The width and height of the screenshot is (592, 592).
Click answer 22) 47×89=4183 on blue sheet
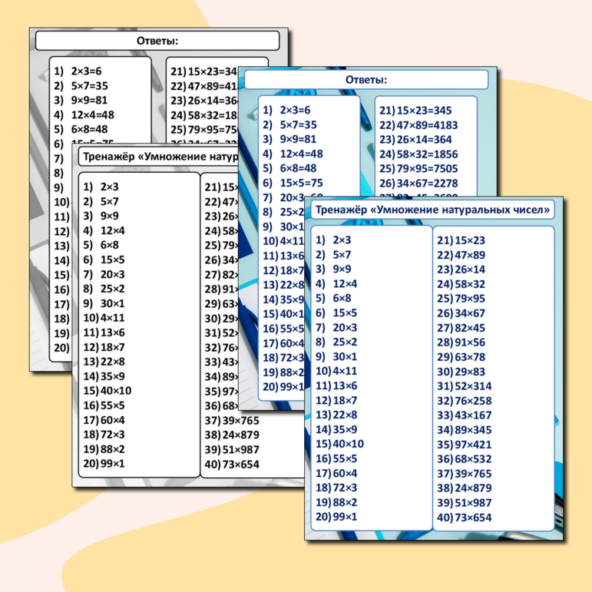coord(418,125)
